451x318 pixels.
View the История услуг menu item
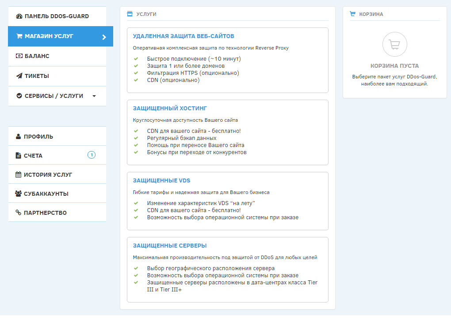[57, 174]
